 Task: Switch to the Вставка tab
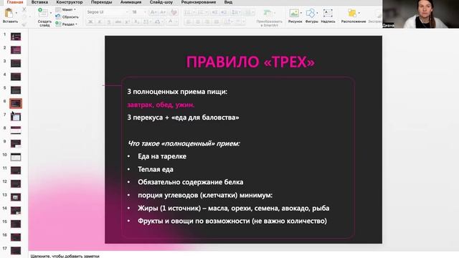click(x=39, y=2)
